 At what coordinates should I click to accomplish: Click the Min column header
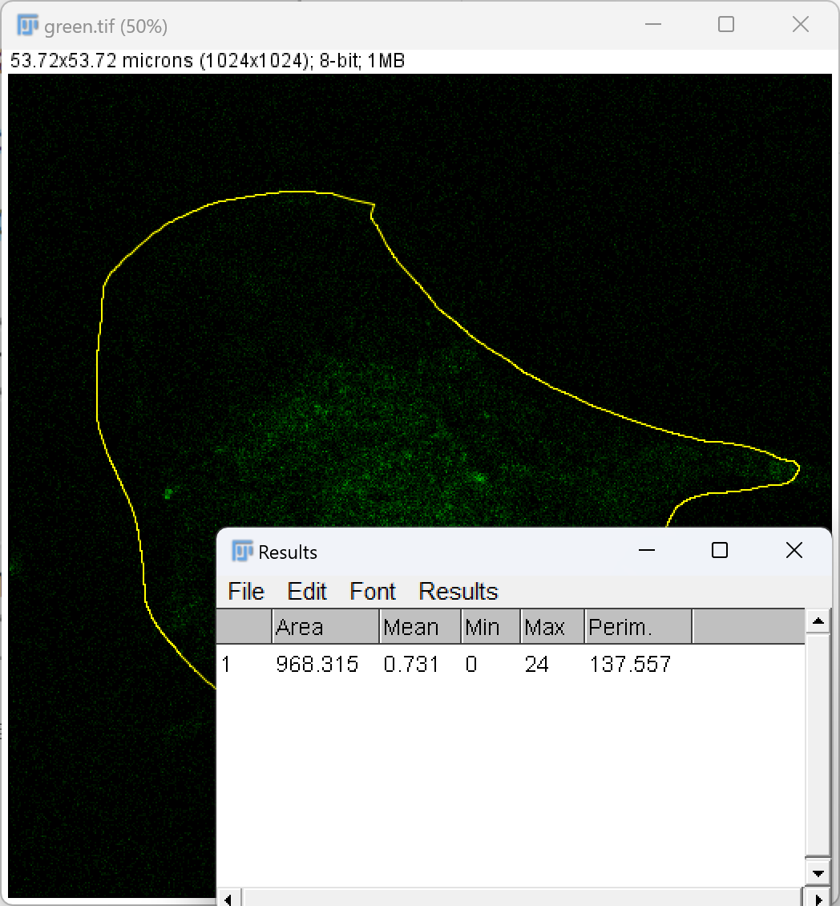click(491, 626)
